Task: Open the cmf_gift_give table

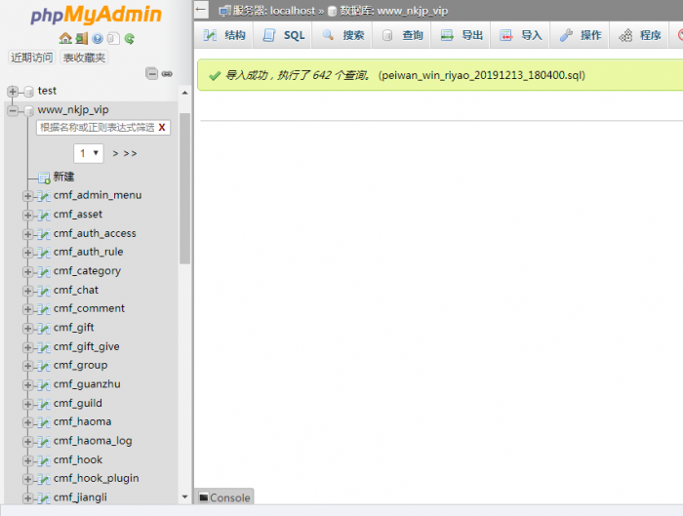Action: tap(86, 346)
